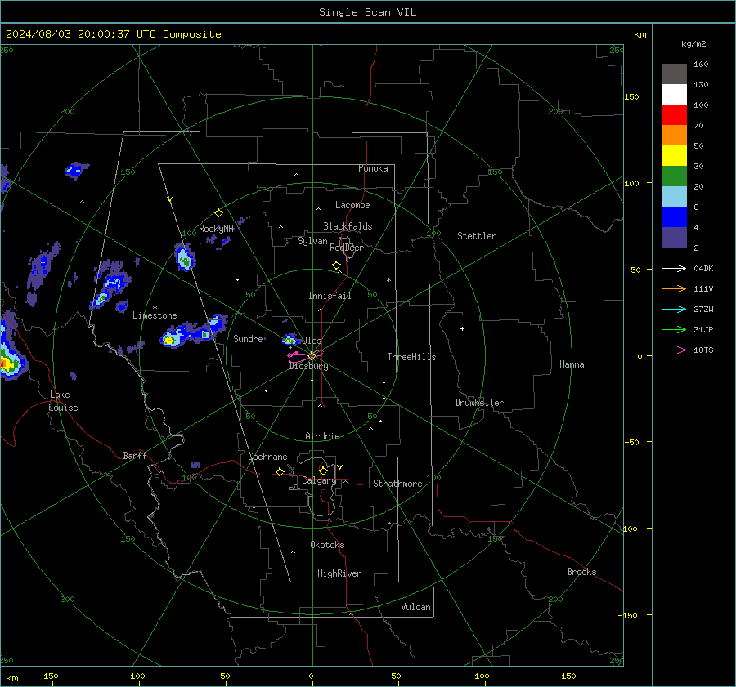736x687 pixels.
Task: Click the yellow diamond marker near RedDeer
Action: [337, 265]
